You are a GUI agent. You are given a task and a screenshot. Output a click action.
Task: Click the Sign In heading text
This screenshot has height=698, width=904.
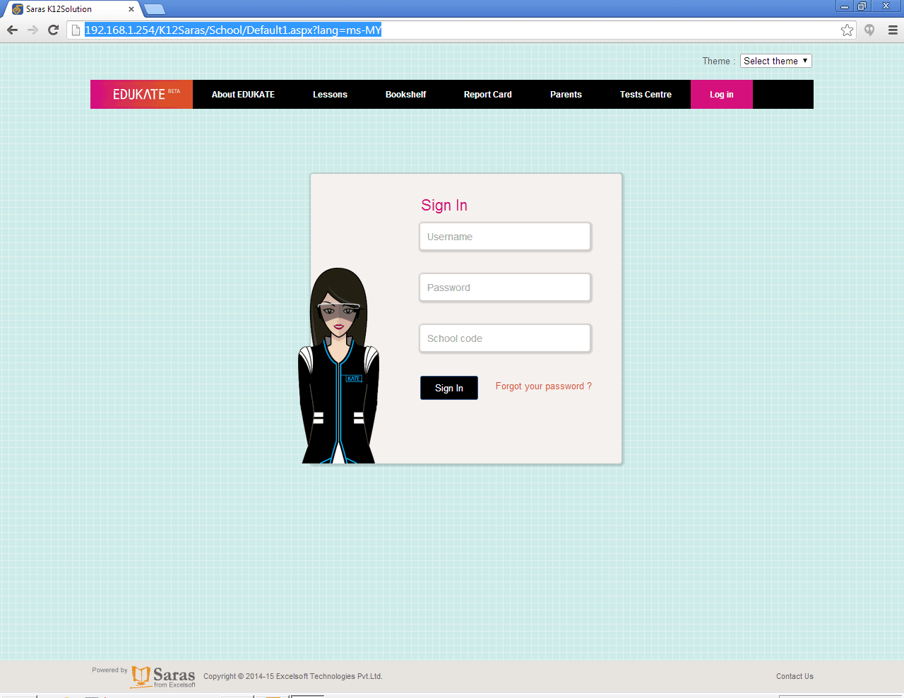coord(444,205)
